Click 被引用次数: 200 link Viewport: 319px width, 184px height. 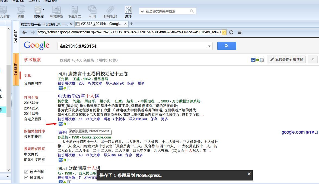tap(71, 83)
